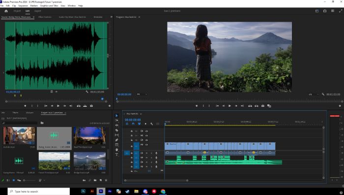
Task: Click Export Frame camera in Program monitor
Action: [263, 106]
